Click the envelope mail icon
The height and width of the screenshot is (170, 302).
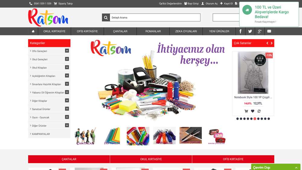click(x=269, y=31)
